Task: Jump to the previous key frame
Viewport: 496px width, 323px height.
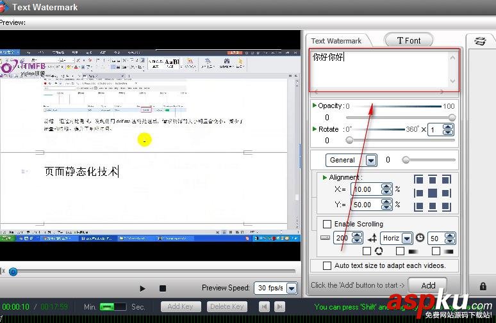Action: (x=264, y=306)
